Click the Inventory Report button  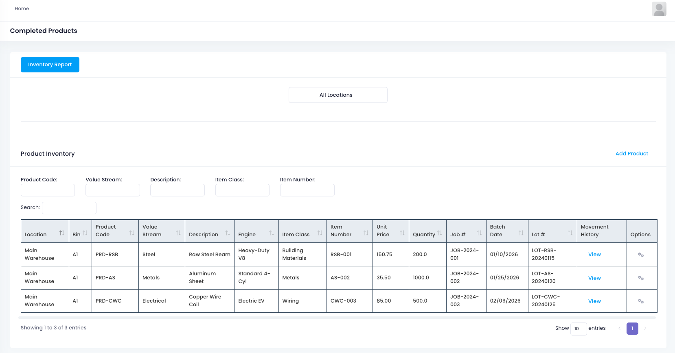tap(50, 65)
